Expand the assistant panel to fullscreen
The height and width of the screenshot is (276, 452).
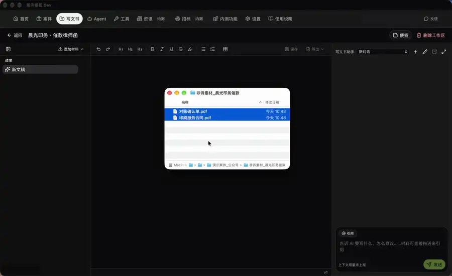click(x=444, y=52)
